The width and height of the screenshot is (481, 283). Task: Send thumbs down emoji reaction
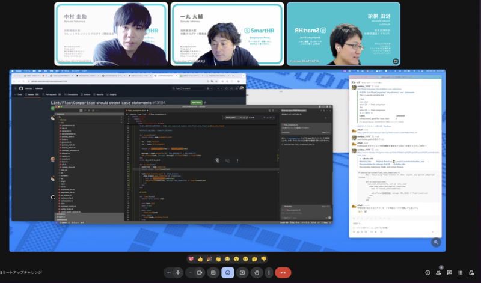tap(263, 259)
